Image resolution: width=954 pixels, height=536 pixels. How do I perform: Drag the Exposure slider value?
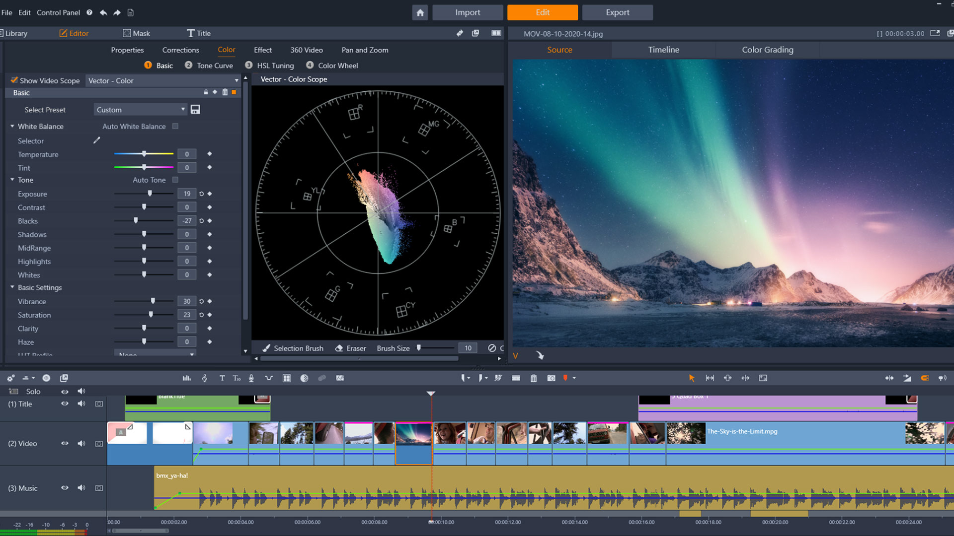[149, 193]
